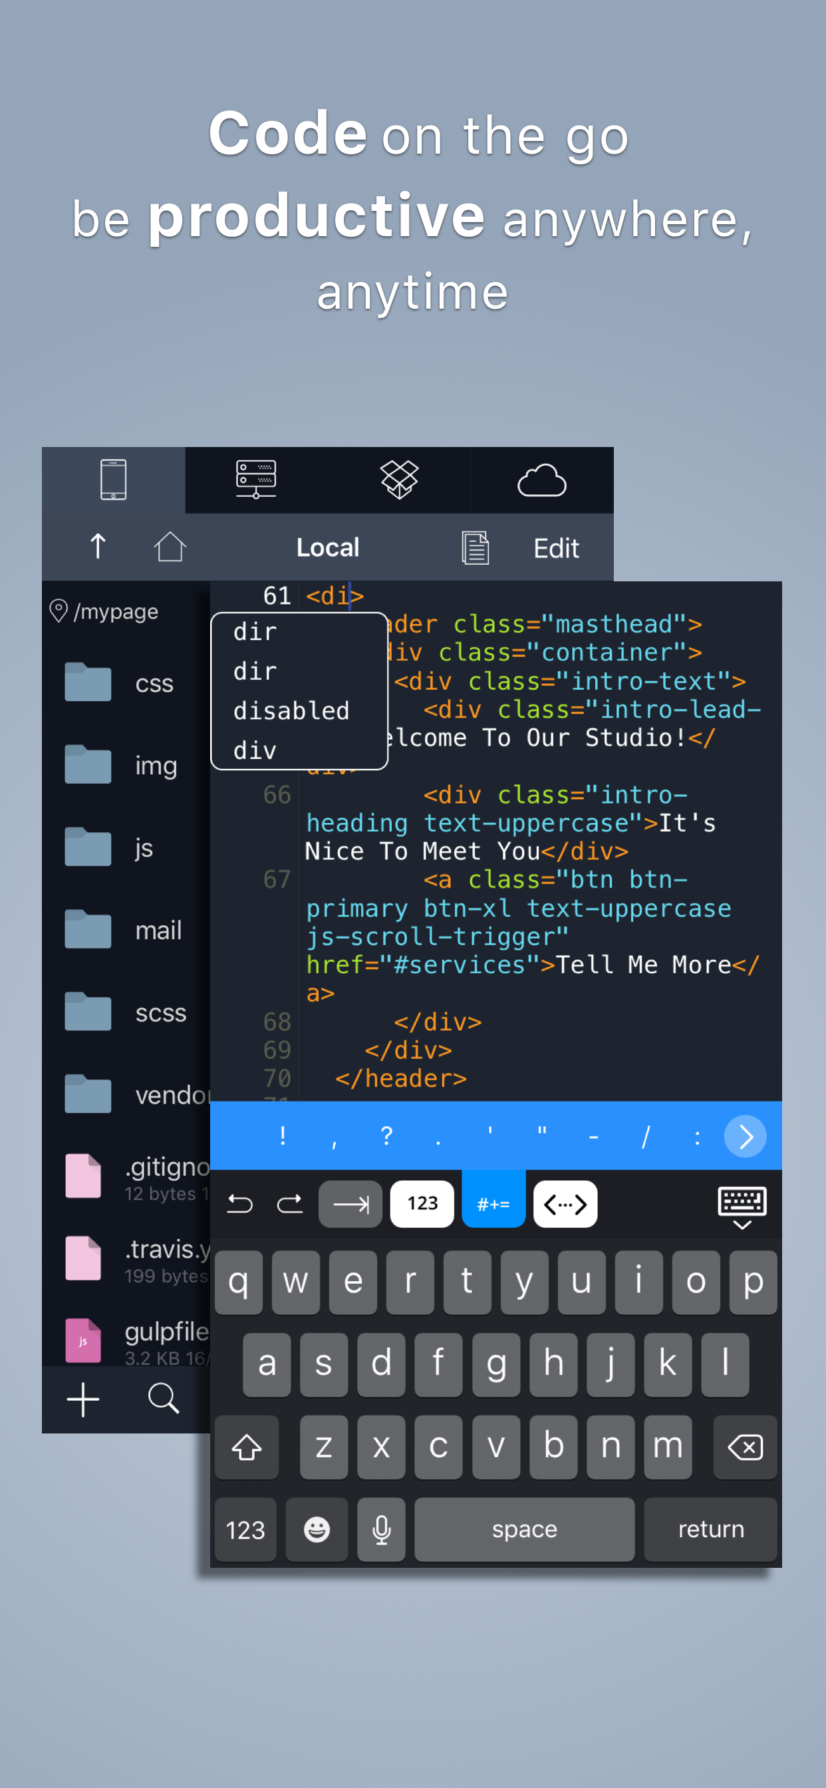826x1788 pixels.
Task: Tap the Edit button
Action: point(556,547)
